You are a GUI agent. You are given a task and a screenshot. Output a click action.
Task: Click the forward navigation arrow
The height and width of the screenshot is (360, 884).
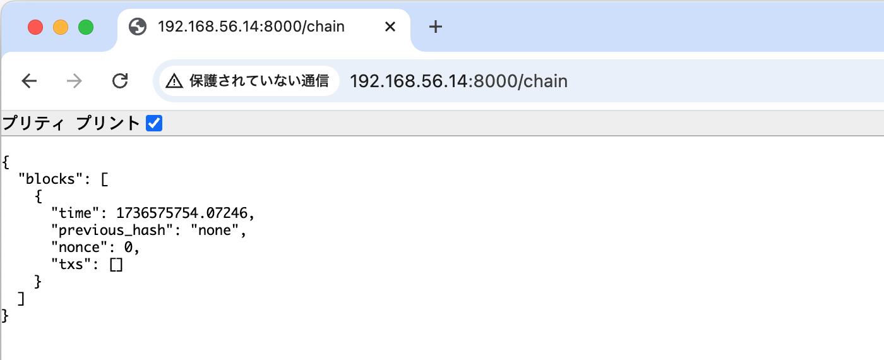point(75,81)
